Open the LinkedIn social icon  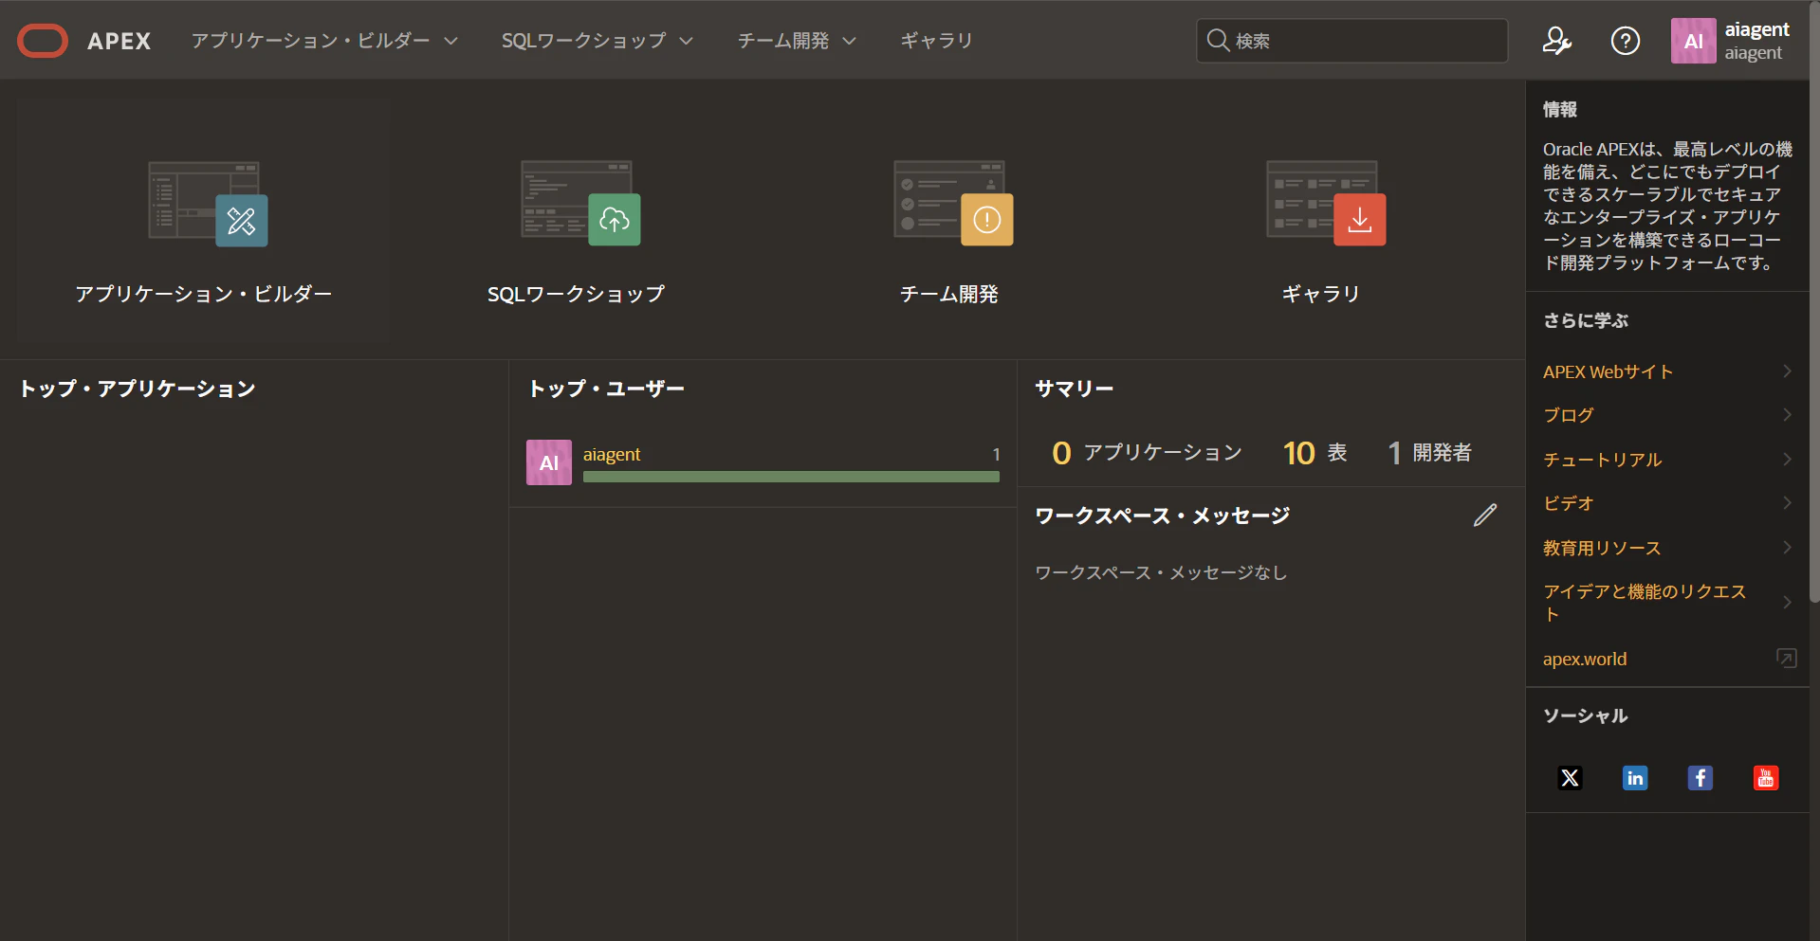pyautogui.click(x=1635, y=778)
